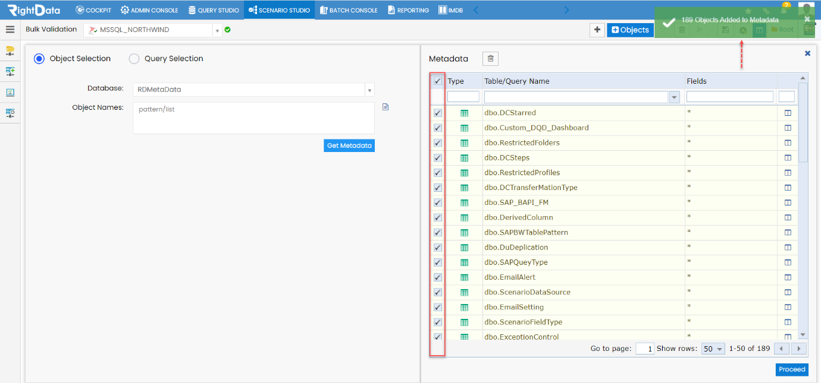Viewport: 821px width, 383px height.
Task: Open the notification bell with badge 2
Action: [784, 10]
